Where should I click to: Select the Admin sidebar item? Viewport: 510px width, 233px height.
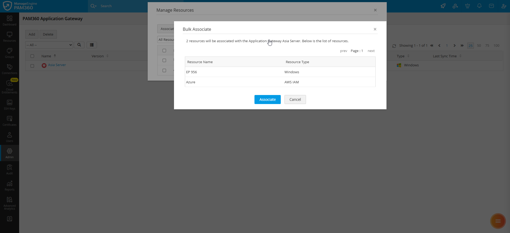[x=10, y=153]
